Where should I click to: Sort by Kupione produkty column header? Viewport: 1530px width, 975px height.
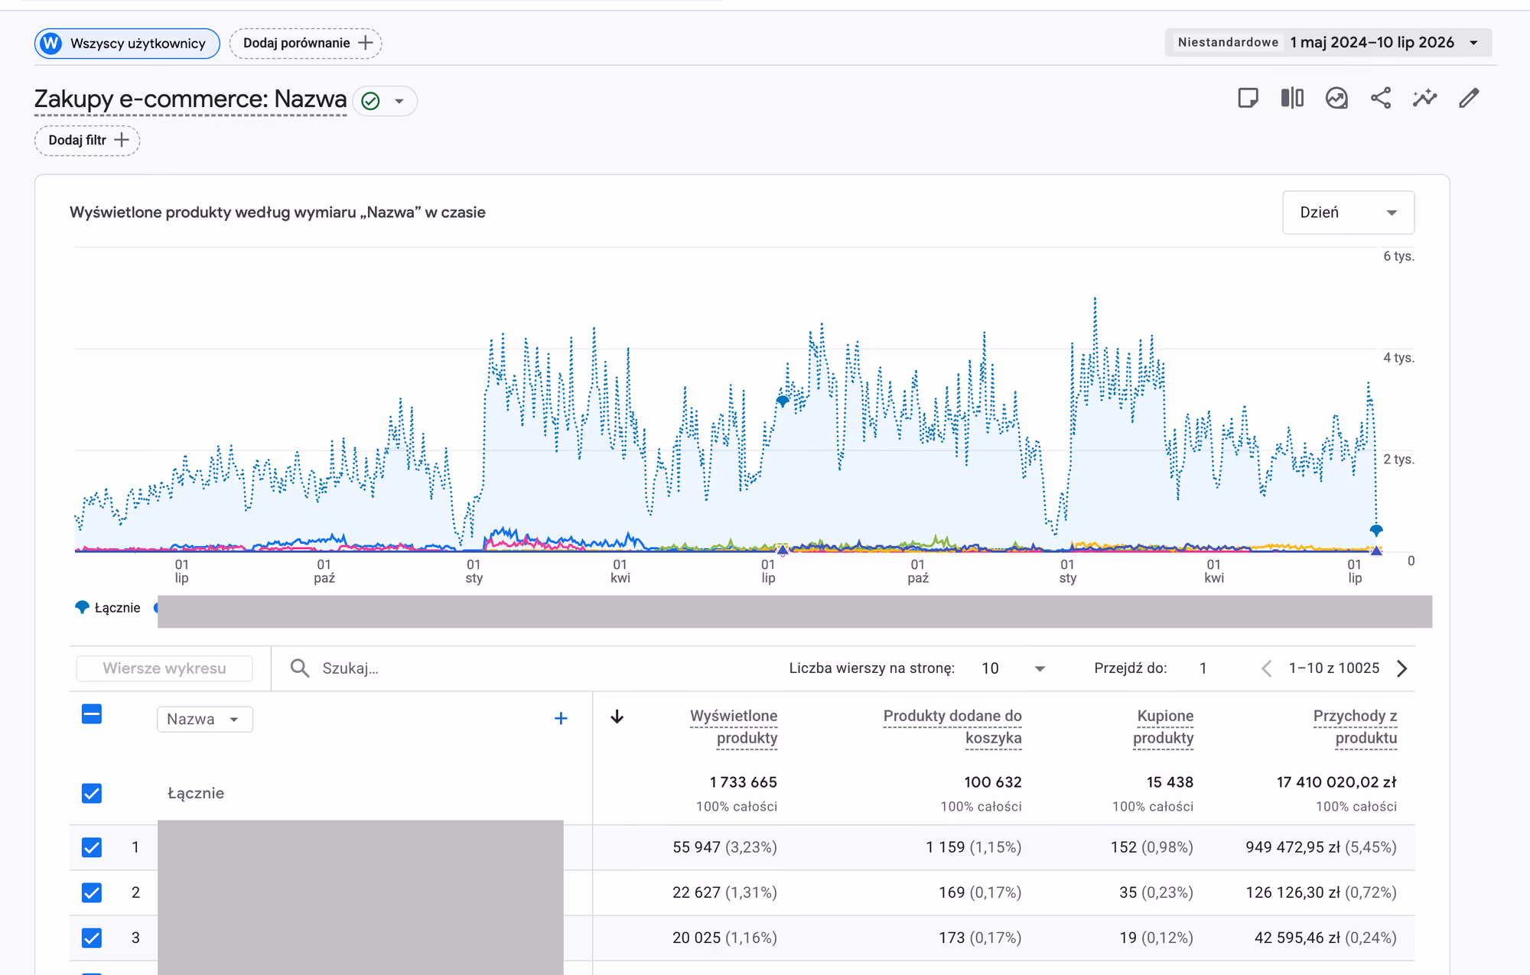pyautogui.click(x=1164, y=726)
